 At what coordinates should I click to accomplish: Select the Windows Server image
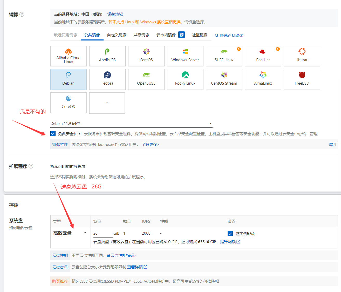185,56
